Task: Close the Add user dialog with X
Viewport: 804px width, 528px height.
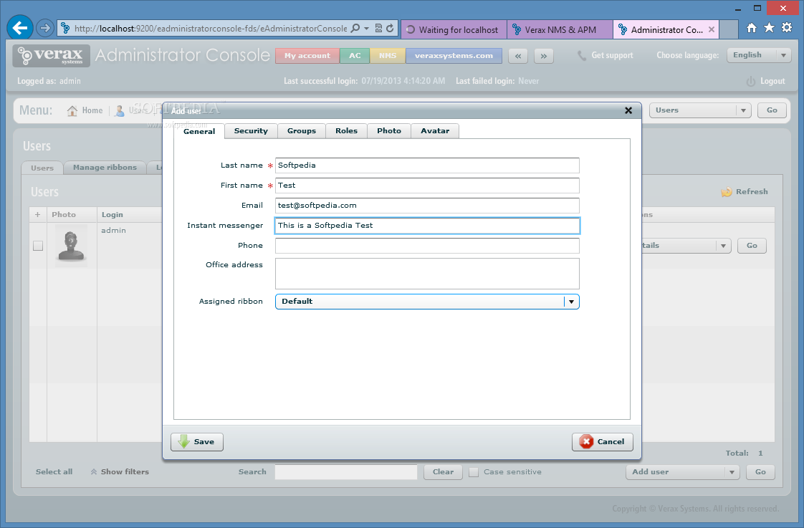Action: [x=628, y=110]
